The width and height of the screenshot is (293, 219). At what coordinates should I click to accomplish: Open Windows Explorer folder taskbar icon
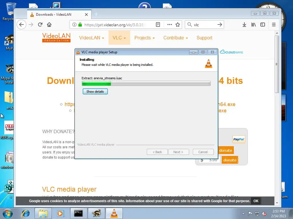point(43,213)
